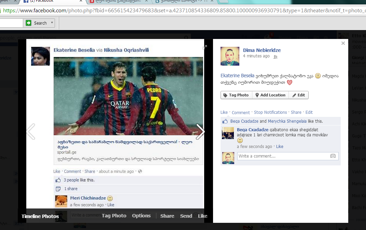The image size is (366, 230).
Task: Open sportall.ge source link
Action: [x=67, y=152]
